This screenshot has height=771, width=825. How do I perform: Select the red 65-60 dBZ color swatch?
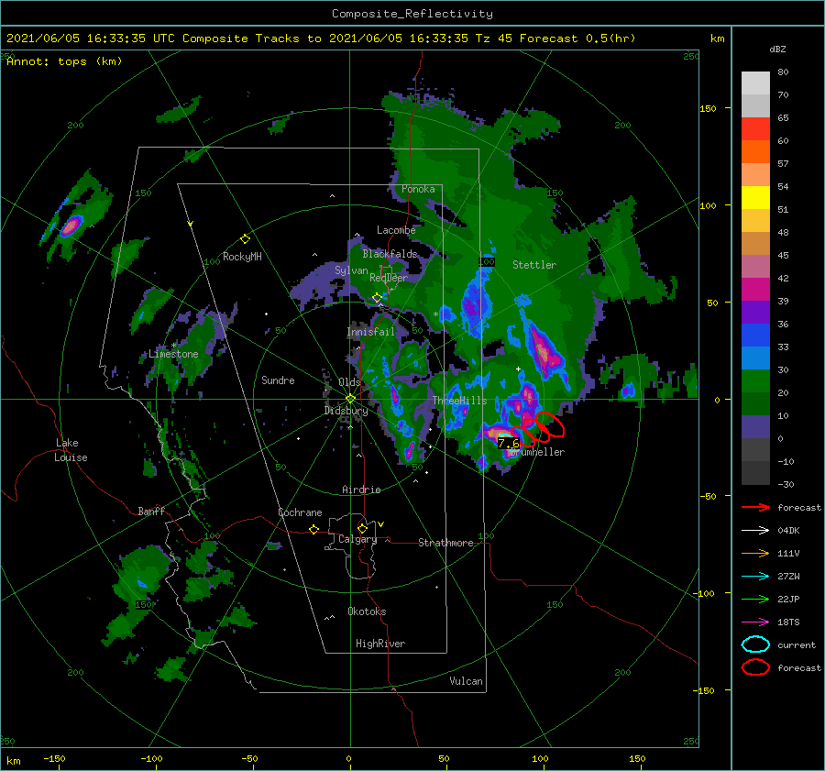[x=755, y=129]
